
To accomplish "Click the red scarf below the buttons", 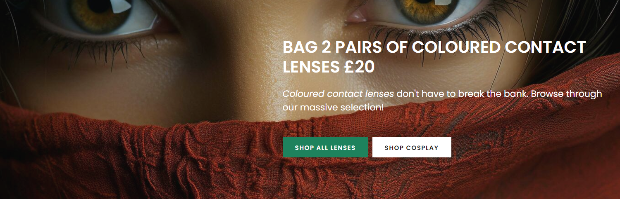I will click(368, 179).
